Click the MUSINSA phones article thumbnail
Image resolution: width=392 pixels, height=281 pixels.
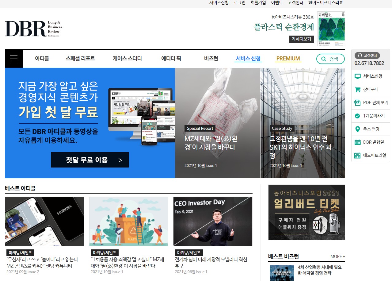(44, 221)
